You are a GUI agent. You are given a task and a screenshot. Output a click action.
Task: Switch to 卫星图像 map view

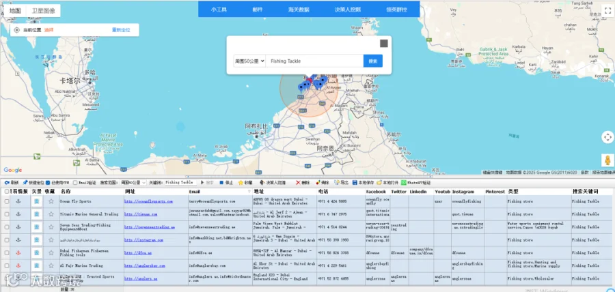click(43, 10)
